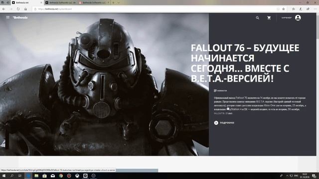The width and height of the screenshot is (319, 179).
Task: Click the set tabs aside icon
Action: tap(8, 2)
